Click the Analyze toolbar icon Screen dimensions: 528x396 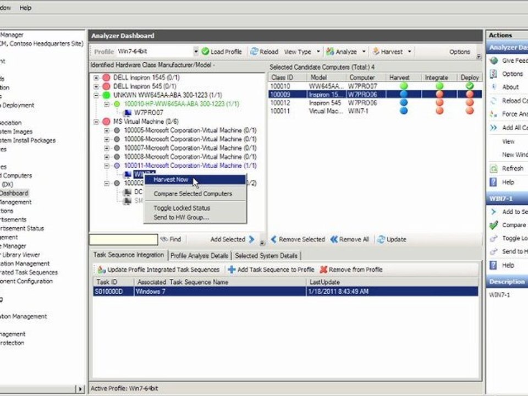(x=330, y=52)
